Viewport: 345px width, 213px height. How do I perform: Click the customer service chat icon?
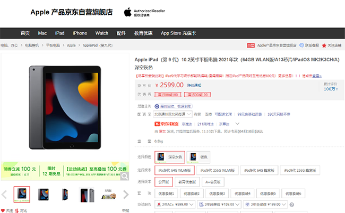point(301,45)
